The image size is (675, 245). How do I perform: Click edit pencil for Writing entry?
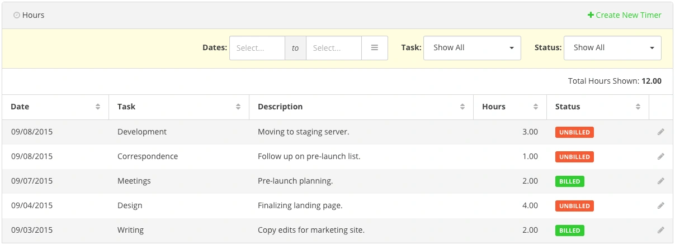click(661, 230)
